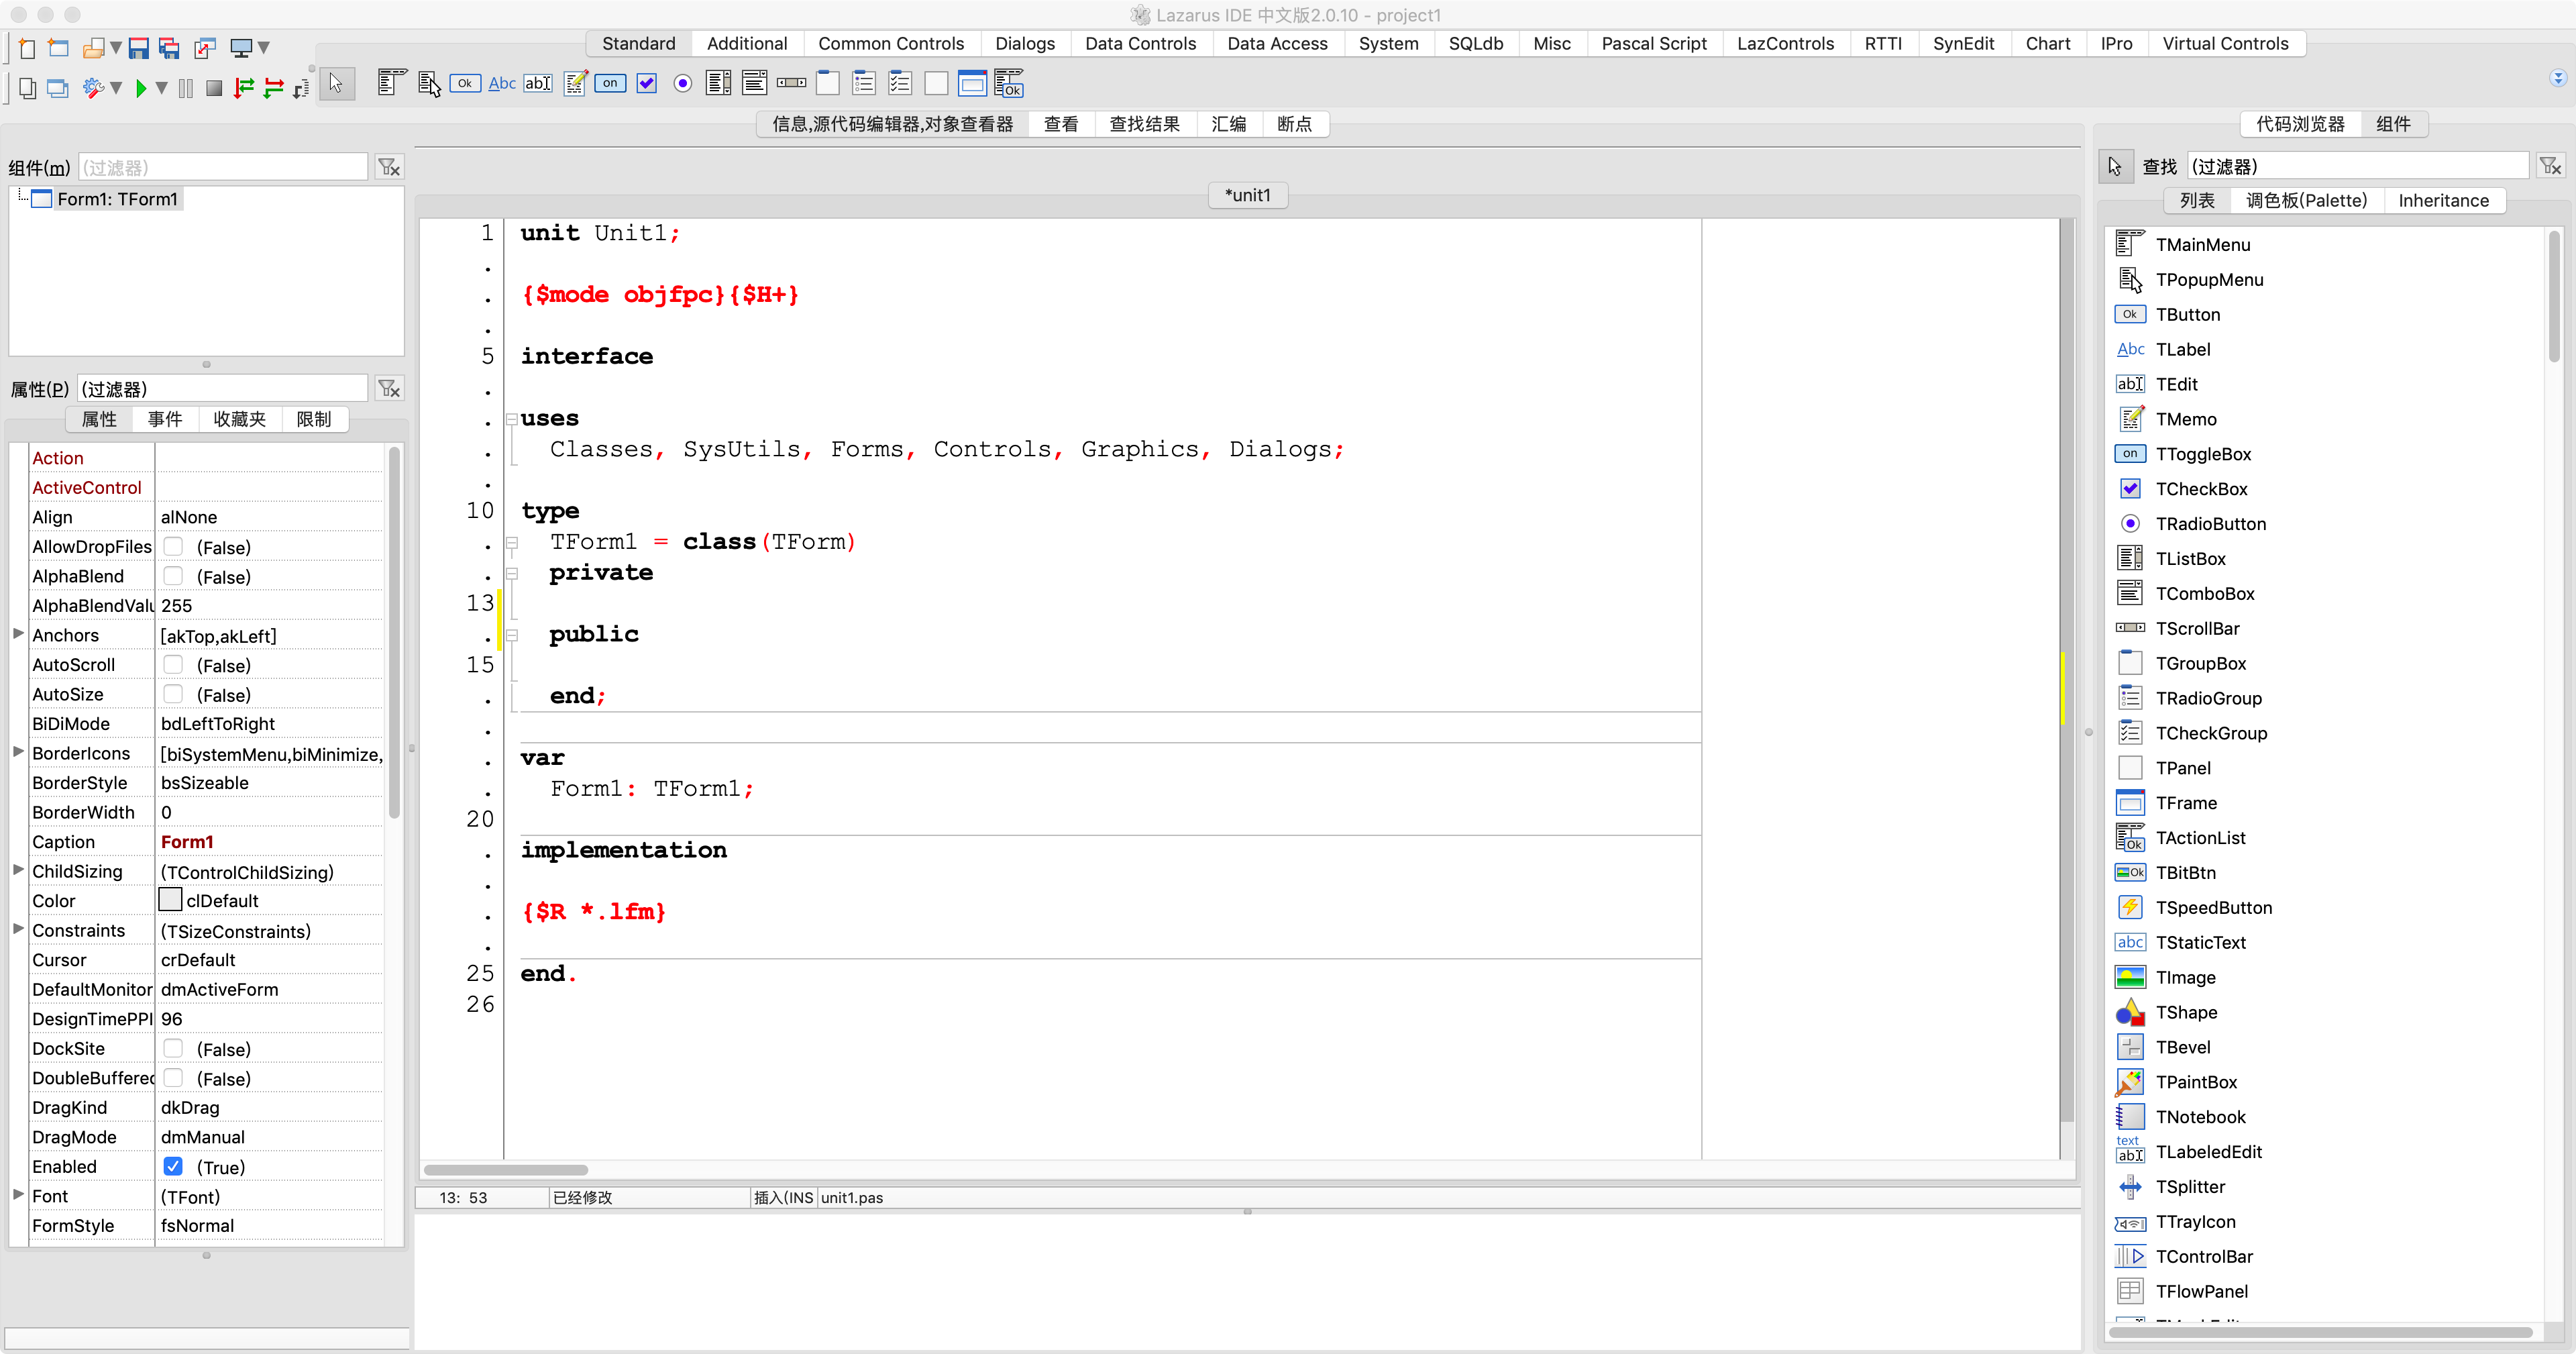Viewport: 2576px width, 1354px height.
Task: Click the component filter input field 过滤器
Action: point(222,166)
